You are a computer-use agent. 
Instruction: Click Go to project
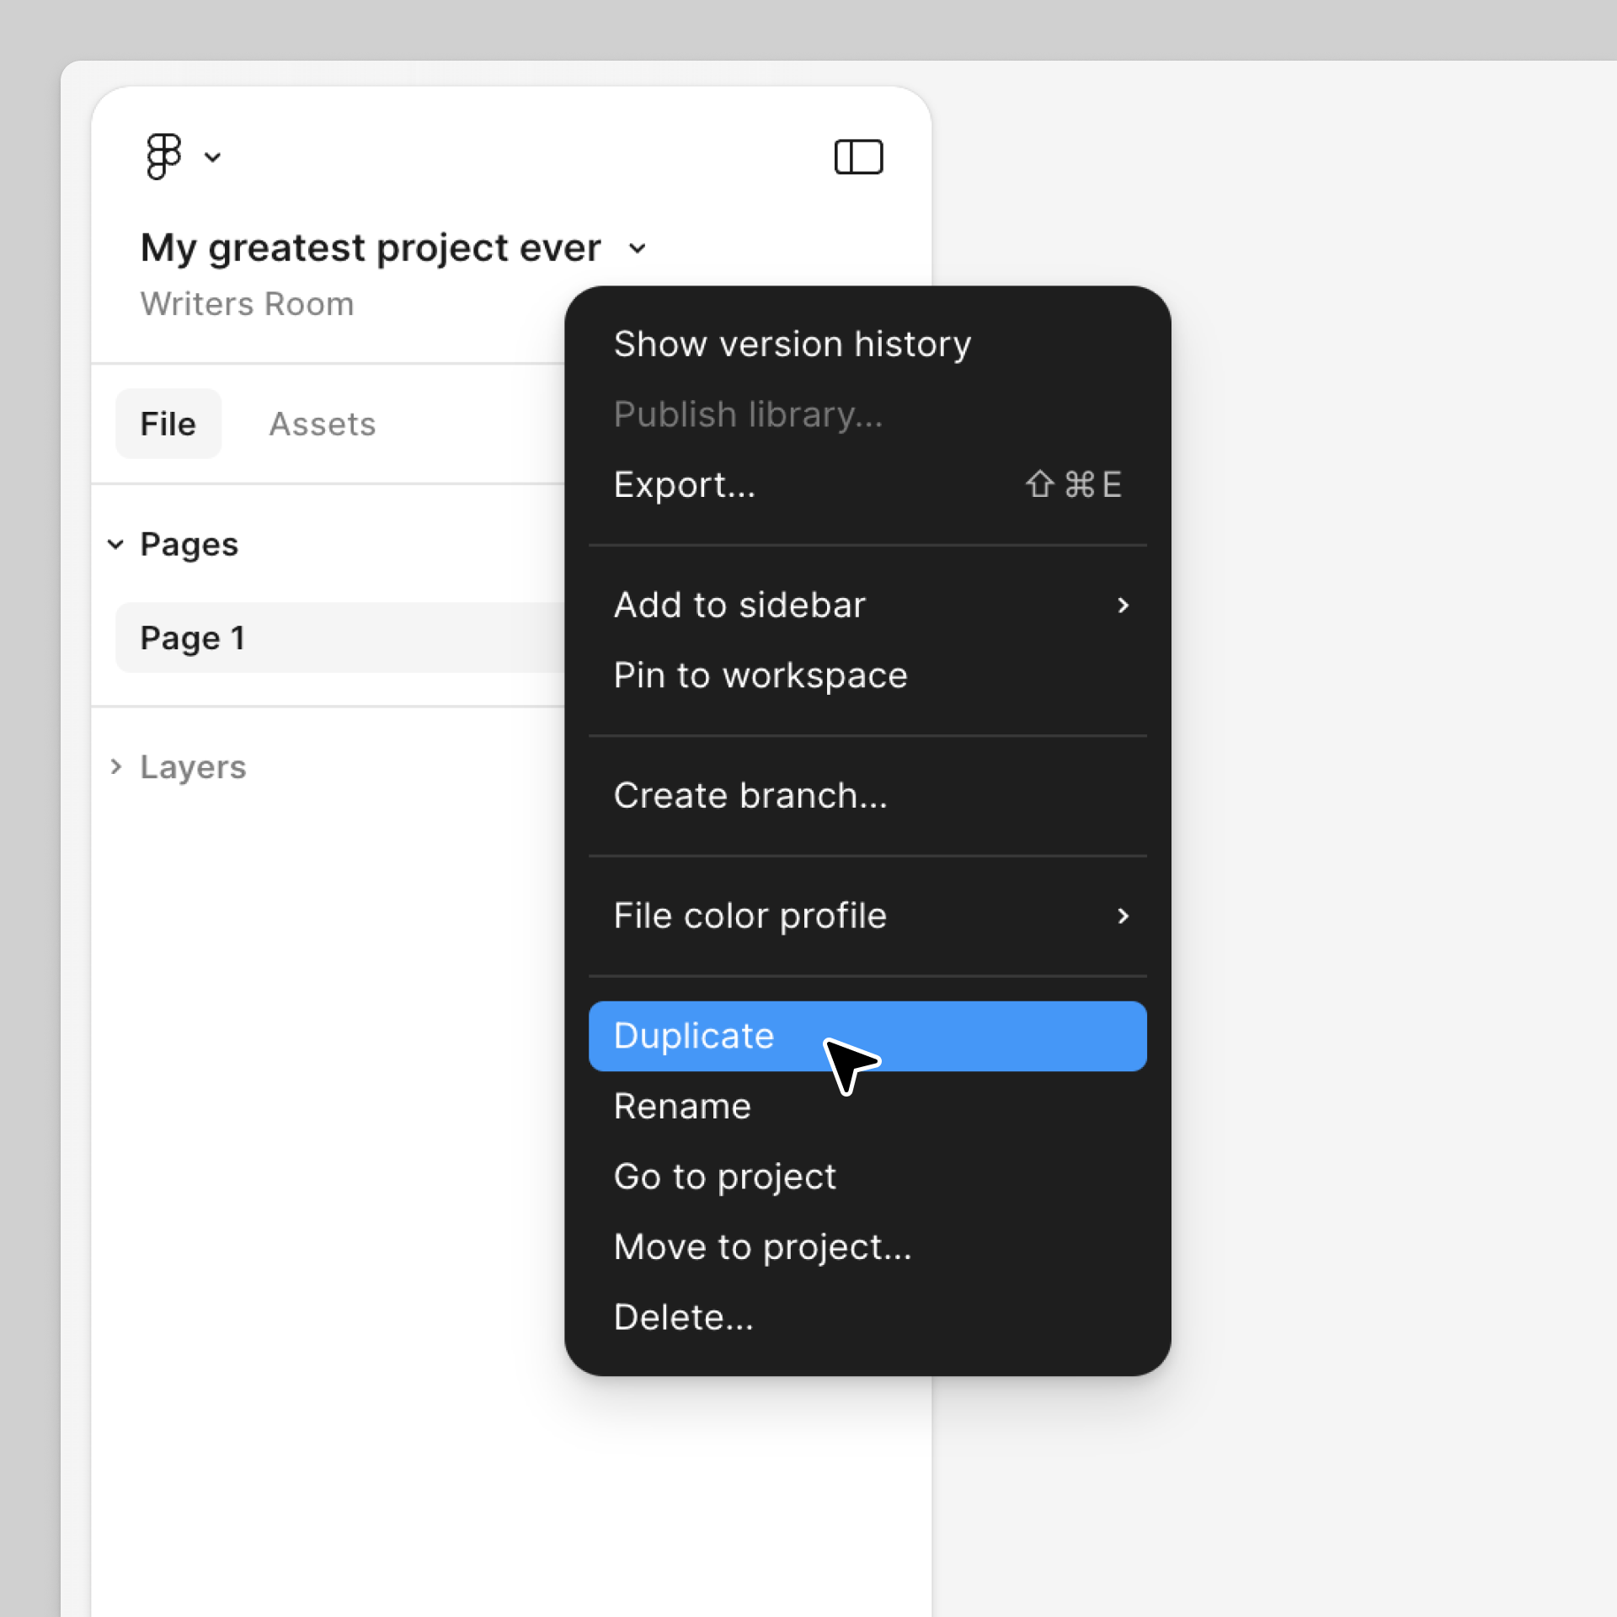[x=725, y=1176]
